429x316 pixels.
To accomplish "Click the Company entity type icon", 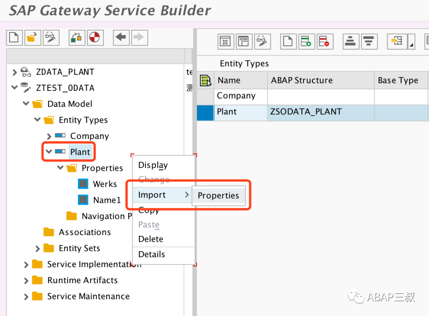I will pos(60,135).
